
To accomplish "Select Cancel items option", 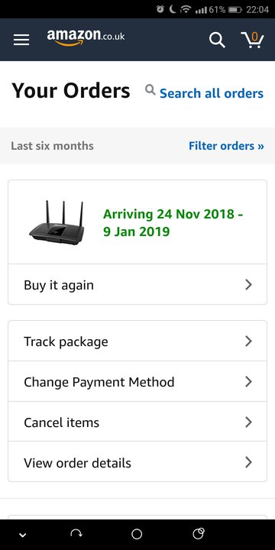I will (137, 422).
